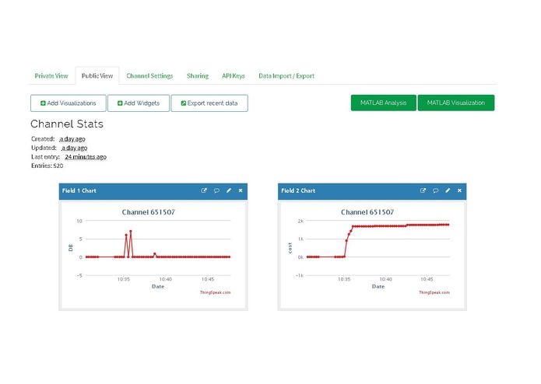Click the 'cost' axis label in Field 2 chart
Screen dimensions: 541x384
click(290, 248)
